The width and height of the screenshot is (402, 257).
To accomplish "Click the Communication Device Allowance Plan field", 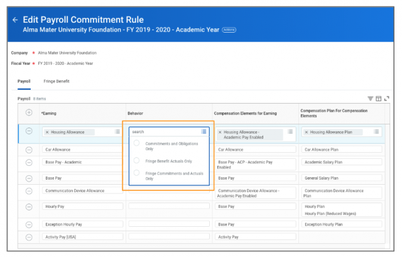I will pos(342,193).
